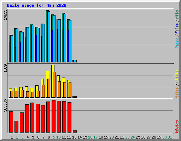Click the Sites legend label

177,92
